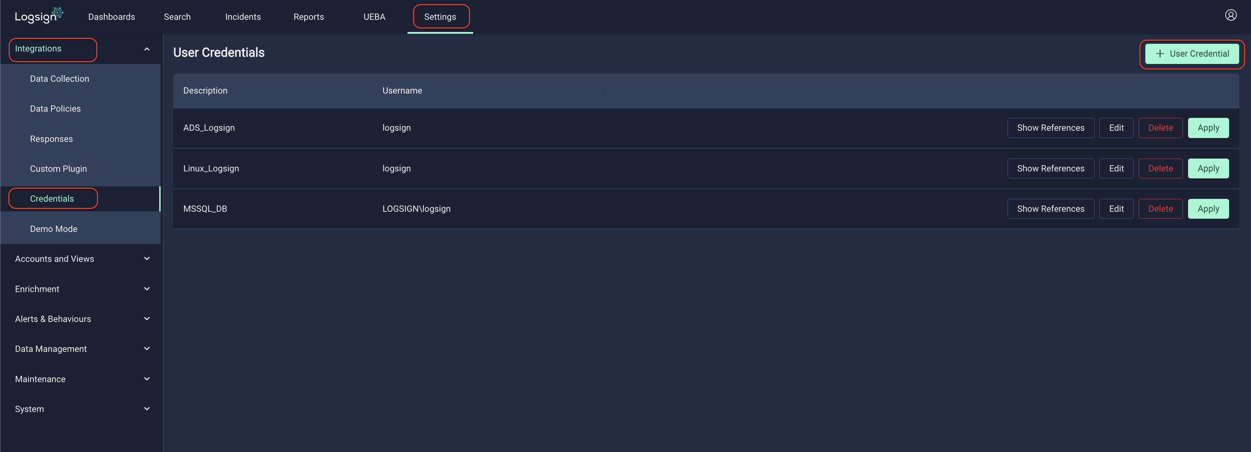Click the Integrations section label
Screen dimensions: 1251x452
[x=38, y=49]
